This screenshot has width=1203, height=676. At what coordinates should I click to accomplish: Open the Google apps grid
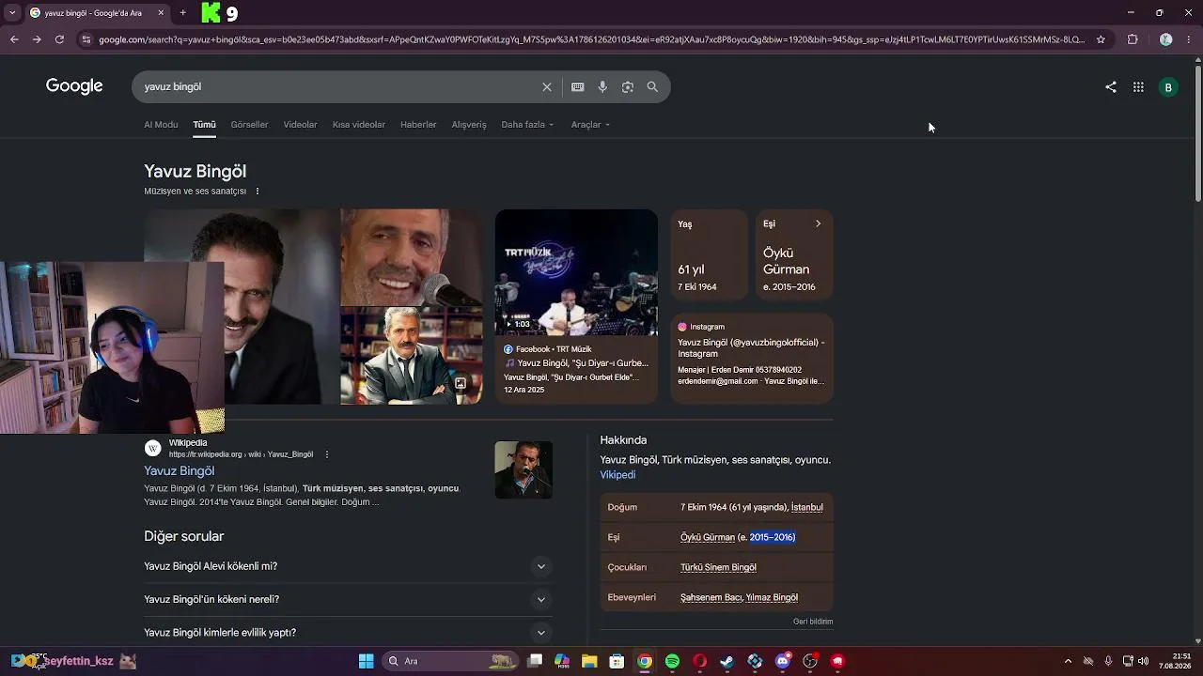1138,87
